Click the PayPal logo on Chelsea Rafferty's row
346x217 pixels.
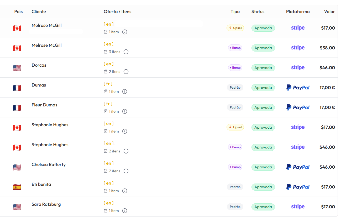click(x=298, y=167)
